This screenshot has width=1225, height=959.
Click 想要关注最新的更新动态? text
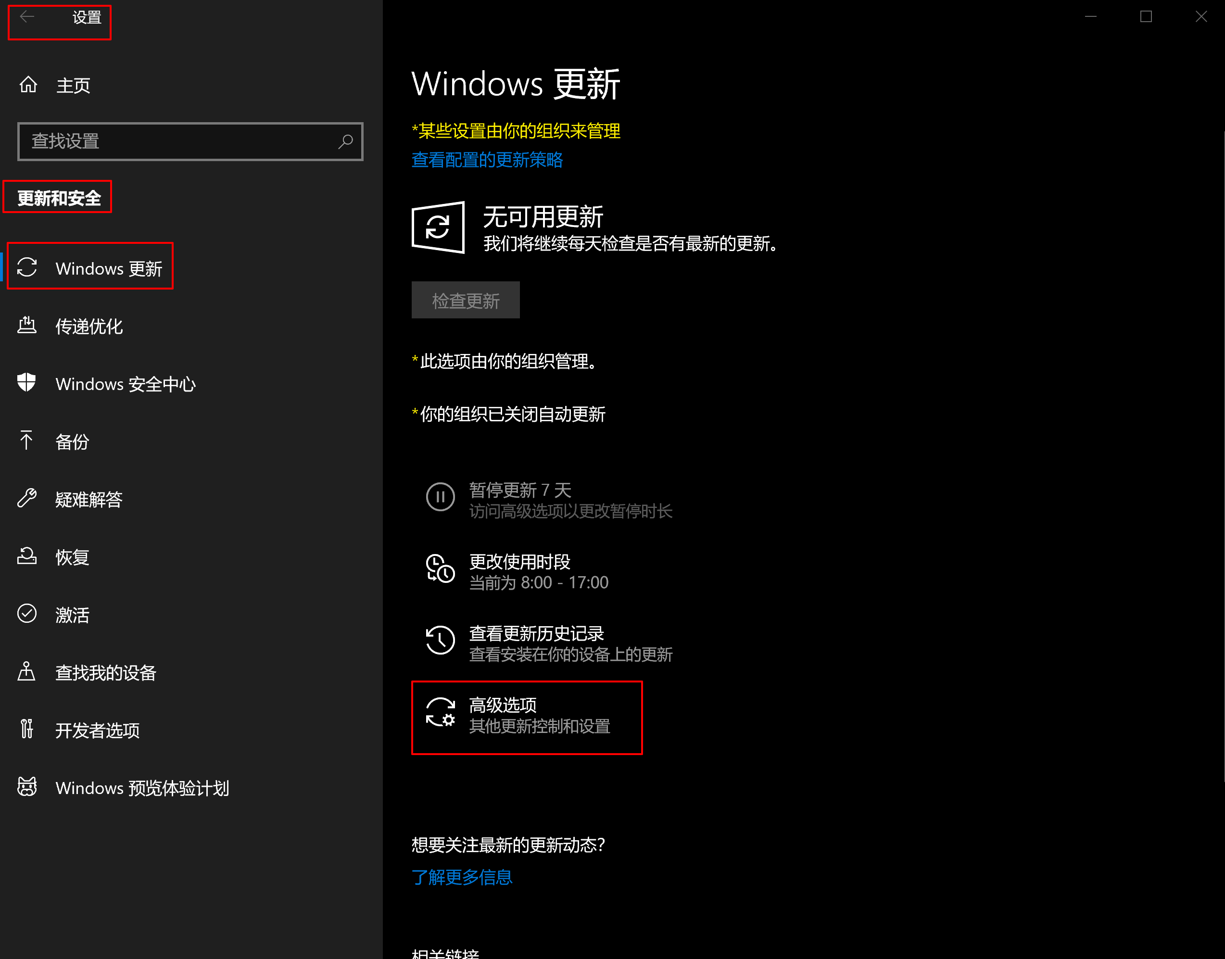tap(508, 845)
